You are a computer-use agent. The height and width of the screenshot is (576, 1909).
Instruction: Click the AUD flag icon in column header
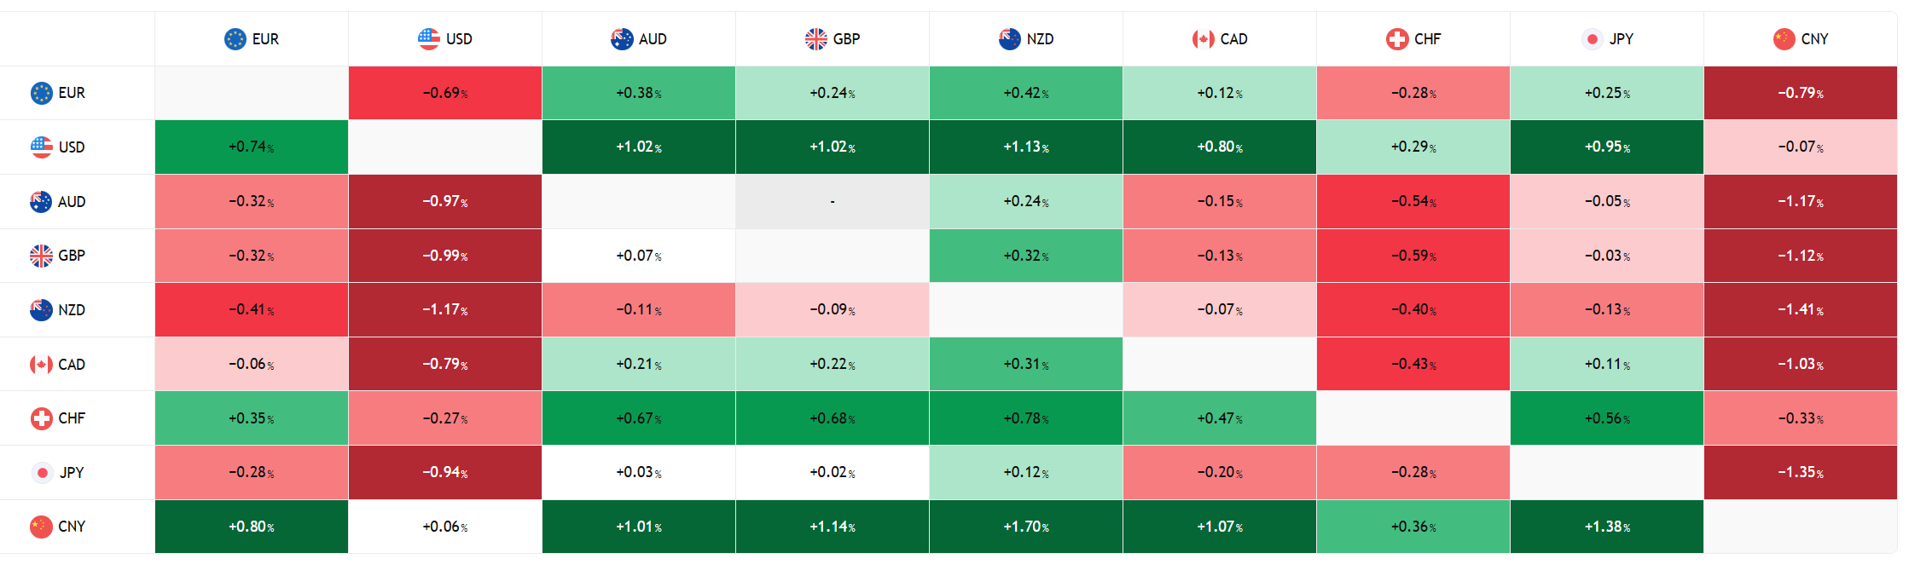(x=622, y=39)
